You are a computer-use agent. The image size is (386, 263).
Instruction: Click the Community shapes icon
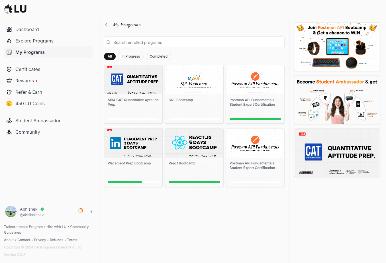point(9,132)
